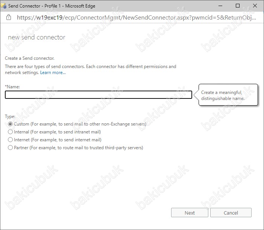This screenshot has width=264, height=230.
Task: Click the envelope app icon in title bar
Action: 3,6
